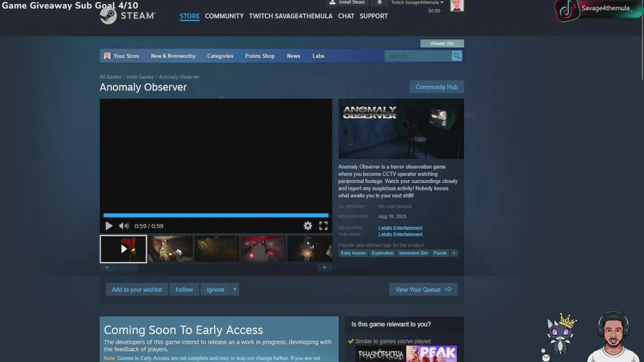Click the No user reviews text
Screen dimensions: 644x362
click(x=395, y=207)
